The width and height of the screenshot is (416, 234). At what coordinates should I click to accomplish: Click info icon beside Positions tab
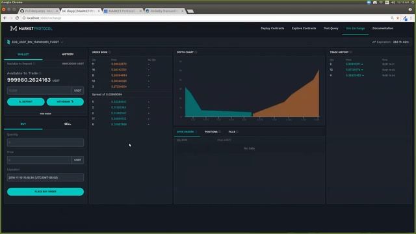220,132
